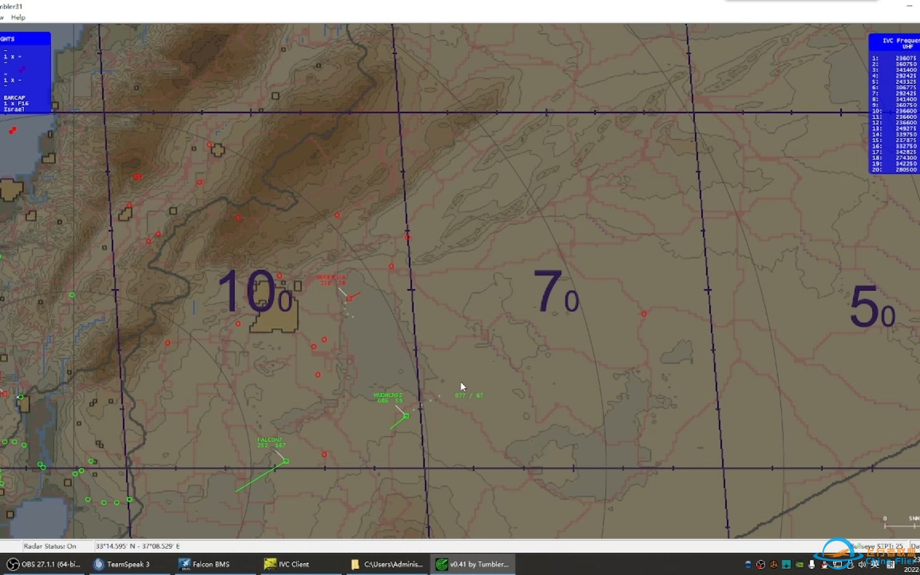Screen dimensions: 920x575
Task: Select the red hostile track square on the map
Action: [x=350, y=298]
